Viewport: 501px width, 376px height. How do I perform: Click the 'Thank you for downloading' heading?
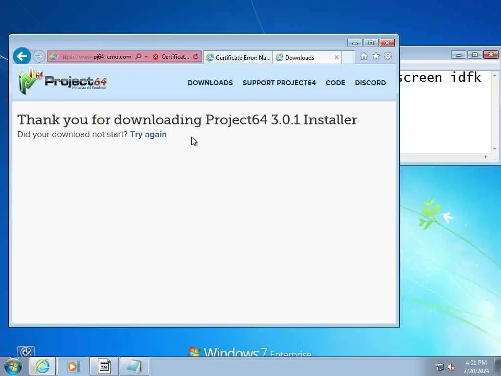pyautogui.click(x=187, y=120)
